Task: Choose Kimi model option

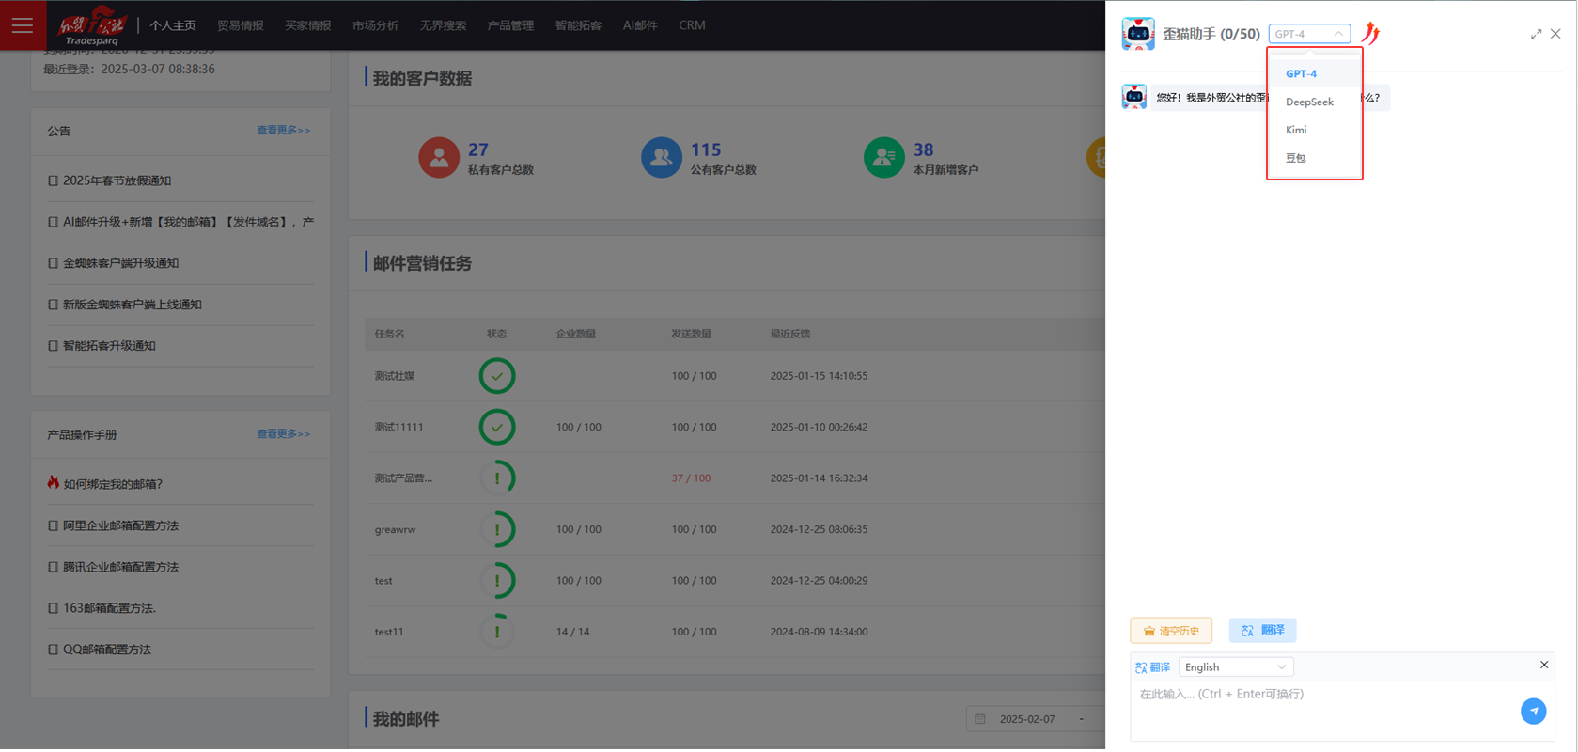Action: [x=1296, y=130]
